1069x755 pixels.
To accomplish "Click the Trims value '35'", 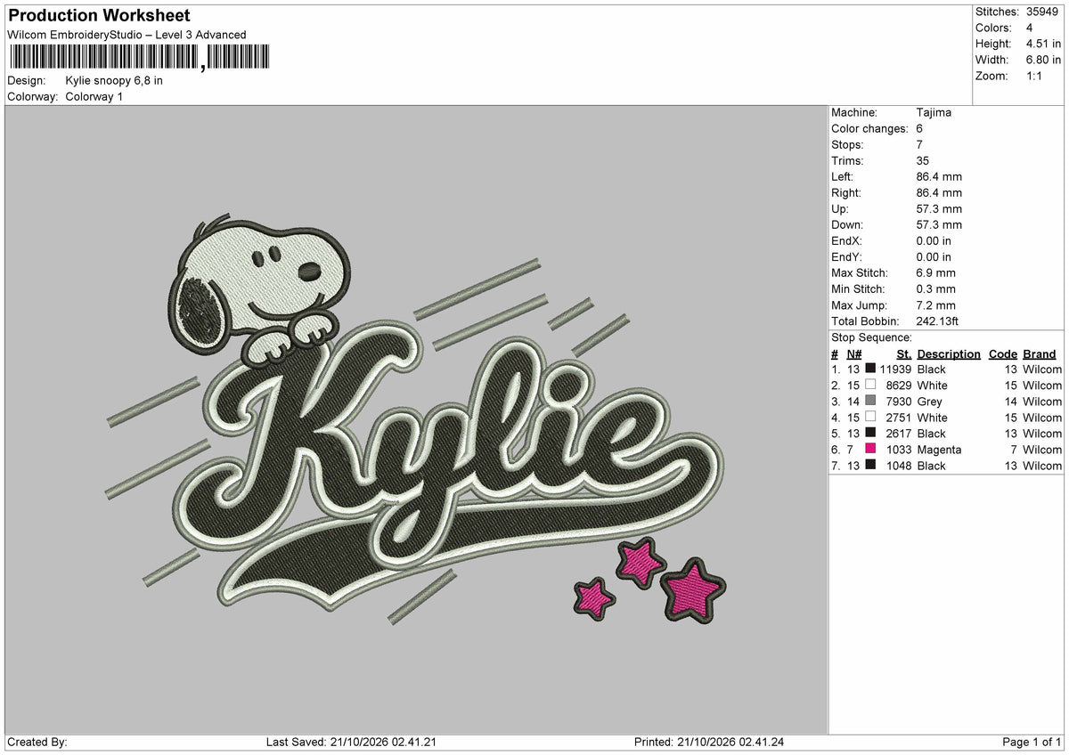I will (923, 160).
